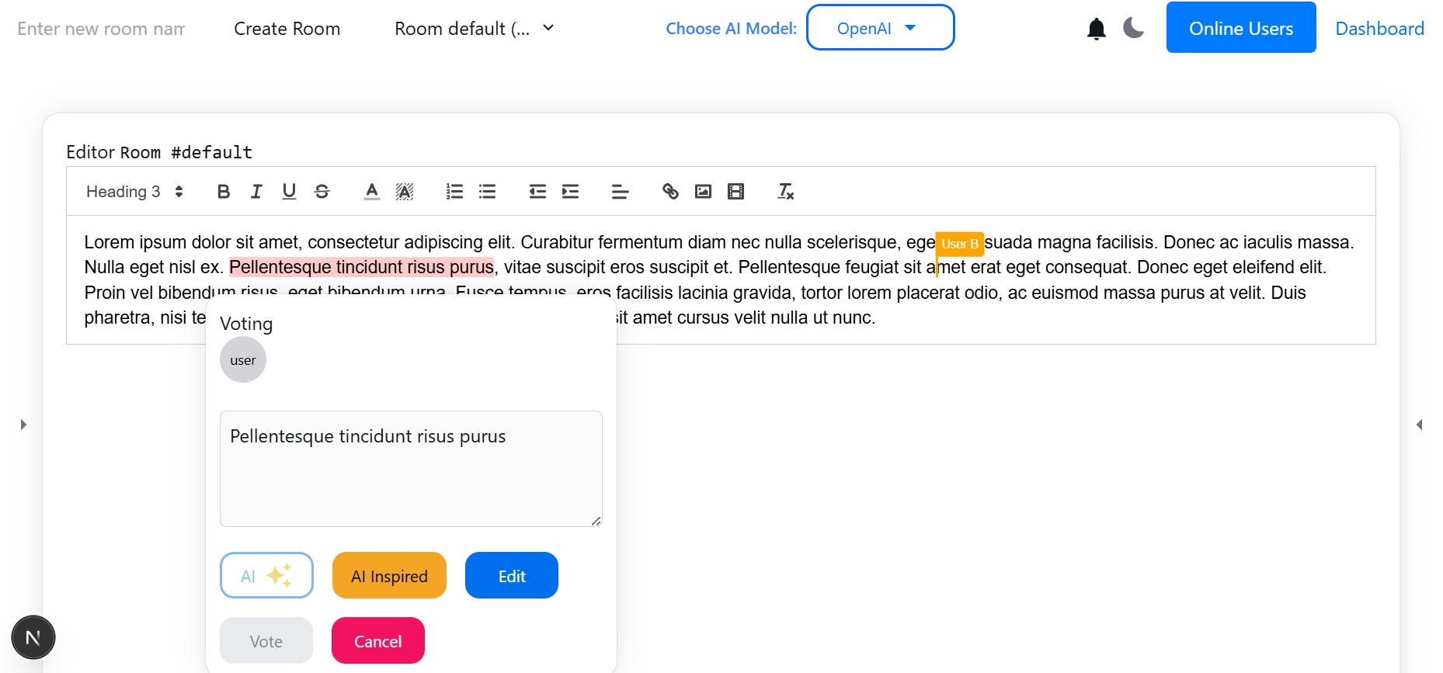Image resolution: width=1443 pixels, height=673 pixels.
Task: Select the user avatar in Voting
Action: click(x=243, y=359)
